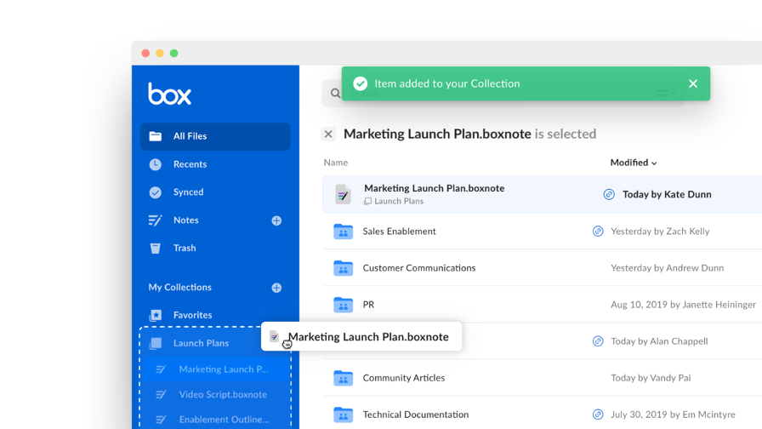Select the My Collections heading

click(x=179, y=287)
